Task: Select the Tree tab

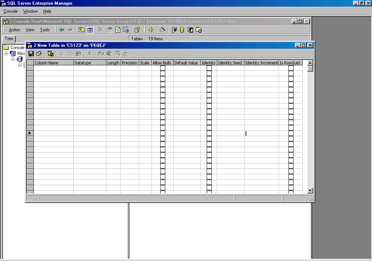Action: coord(9,38)
